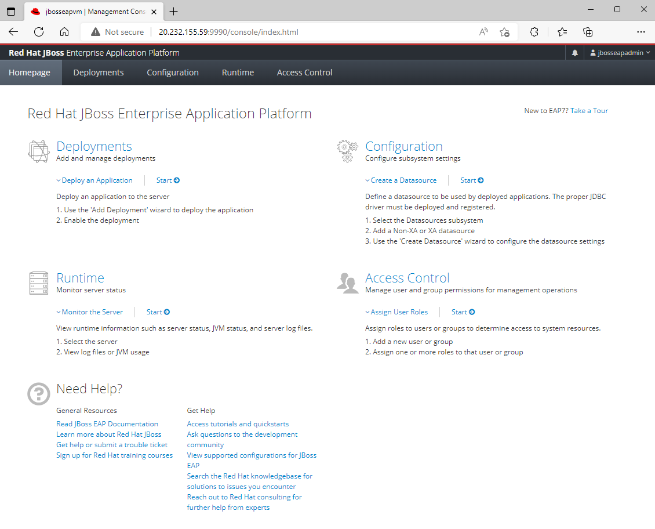Click the browser address bar URL

pyautogui.click(x=228, y=32)
